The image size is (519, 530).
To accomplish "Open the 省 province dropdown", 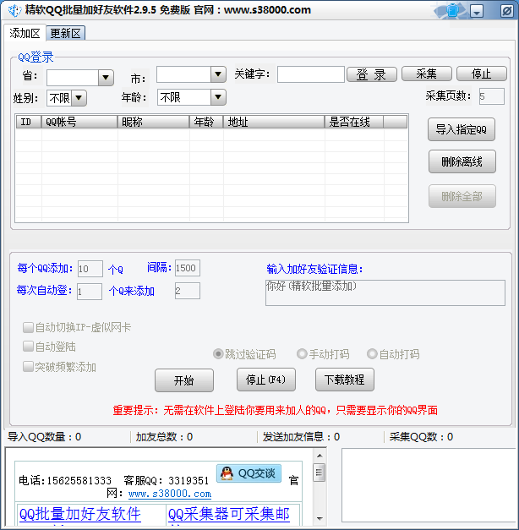I will [105, 78].
